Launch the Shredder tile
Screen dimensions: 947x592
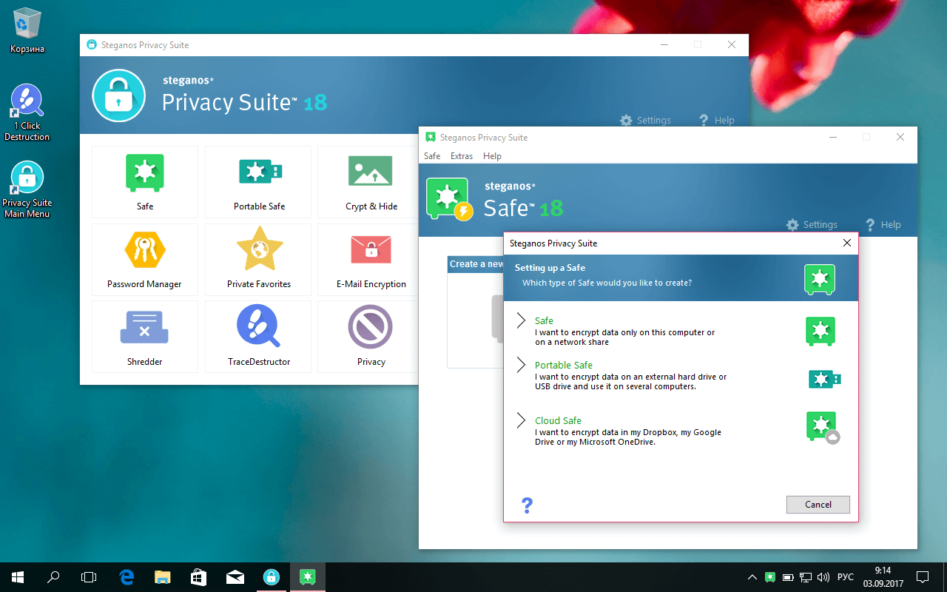[145, 337]
